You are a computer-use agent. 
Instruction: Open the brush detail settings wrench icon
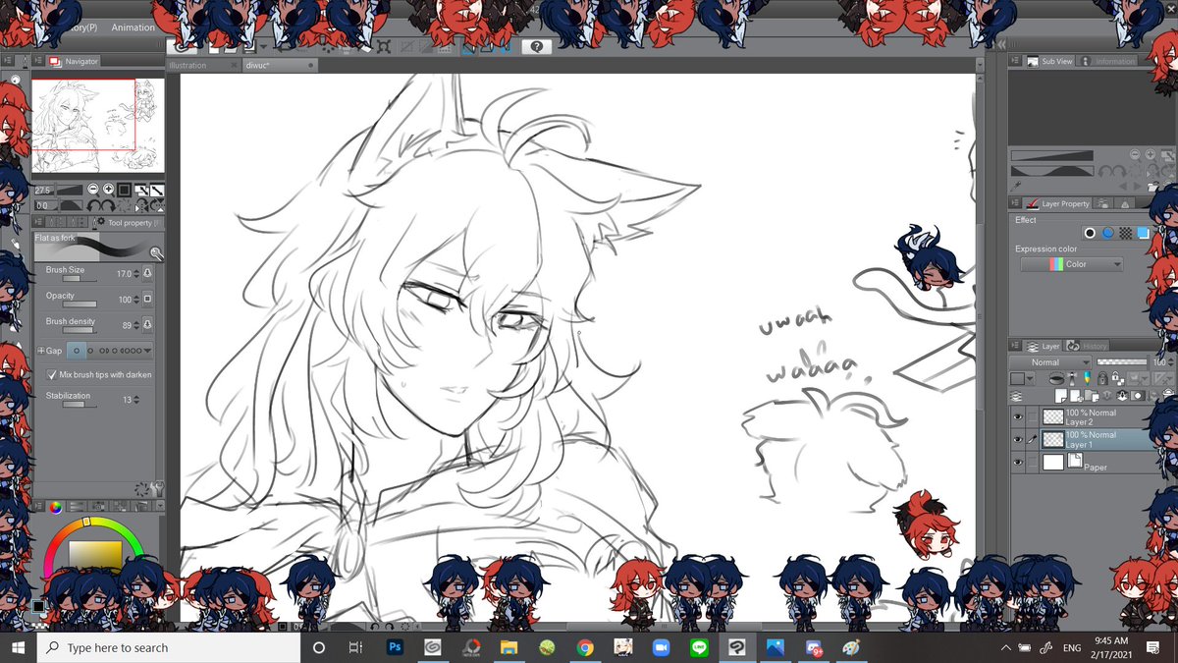(x=156, y=253)
